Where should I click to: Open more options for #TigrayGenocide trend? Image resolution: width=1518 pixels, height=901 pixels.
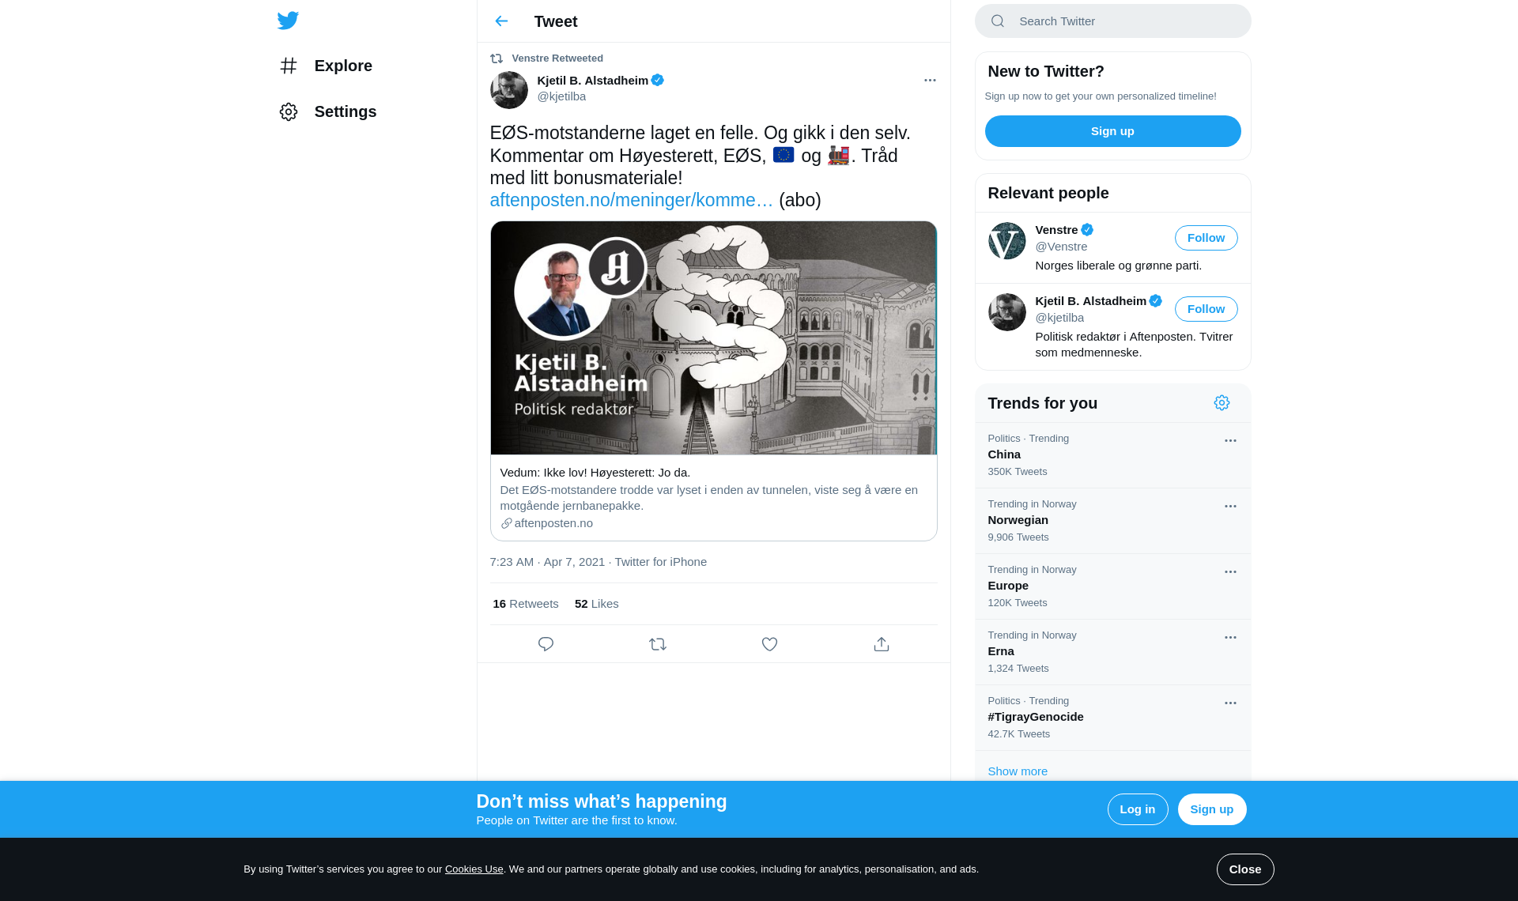click(1229, 703)
